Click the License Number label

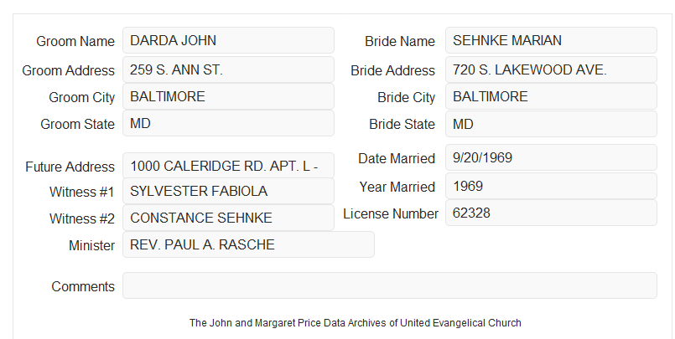pos(391,213)
